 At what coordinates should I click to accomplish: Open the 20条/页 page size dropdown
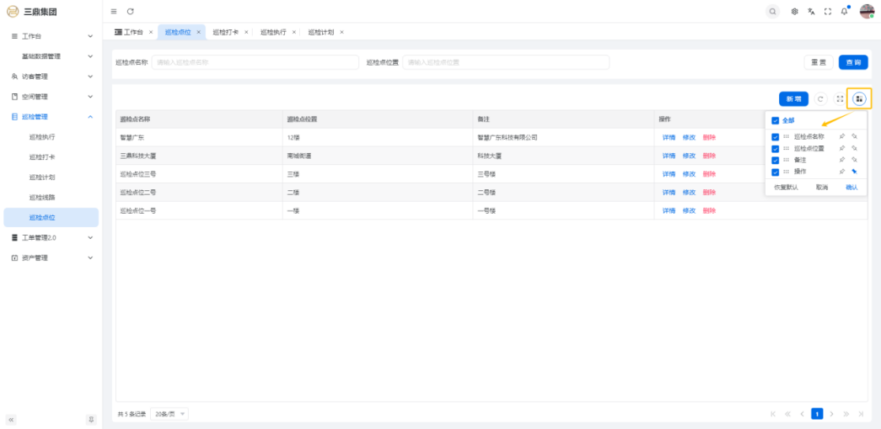click(169, 414)
